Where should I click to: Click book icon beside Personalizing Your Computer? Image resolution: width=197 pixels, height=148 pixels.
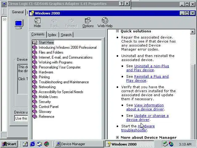pyautogui.click(x=35, y=67)
